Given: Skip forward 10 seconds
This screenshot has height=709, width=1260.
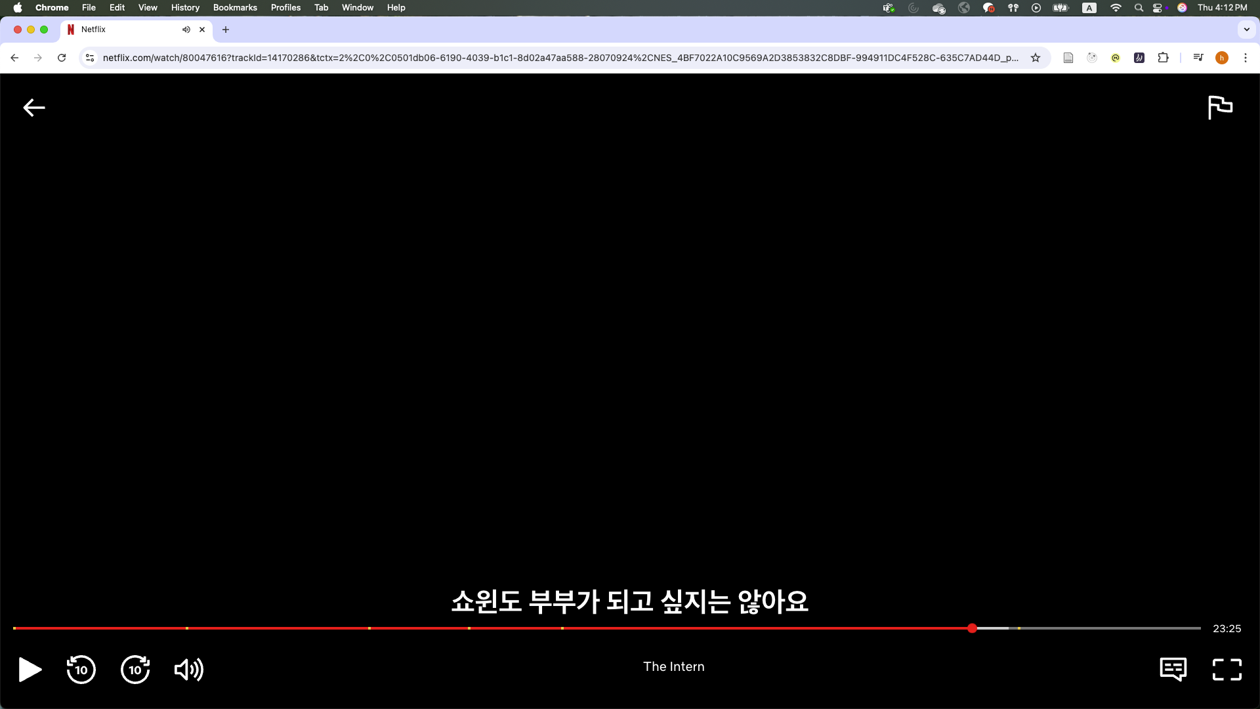Looking at the screenshot, I should pyautogui.click(x=135, y=670).
